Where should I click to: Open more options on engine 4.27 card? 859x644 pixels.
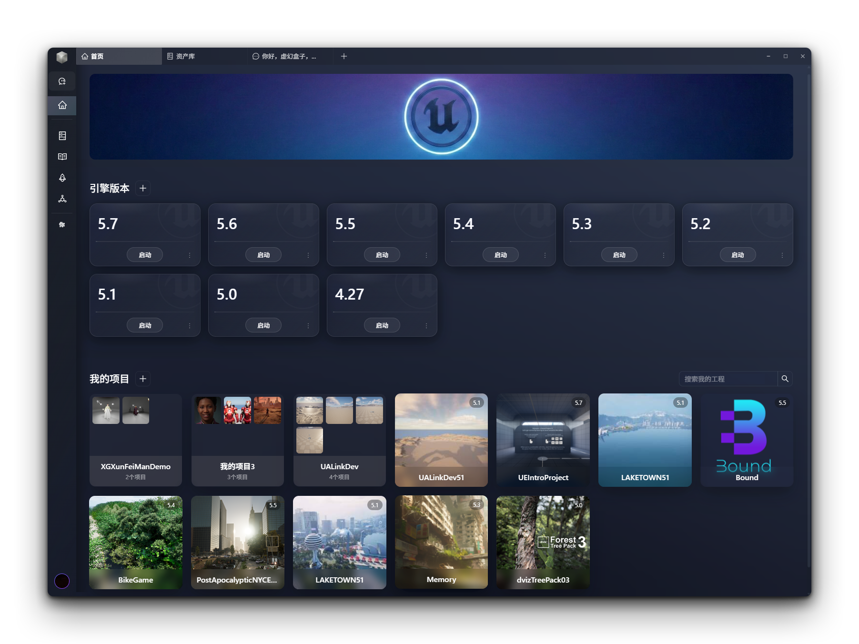(x=426, y=326)
